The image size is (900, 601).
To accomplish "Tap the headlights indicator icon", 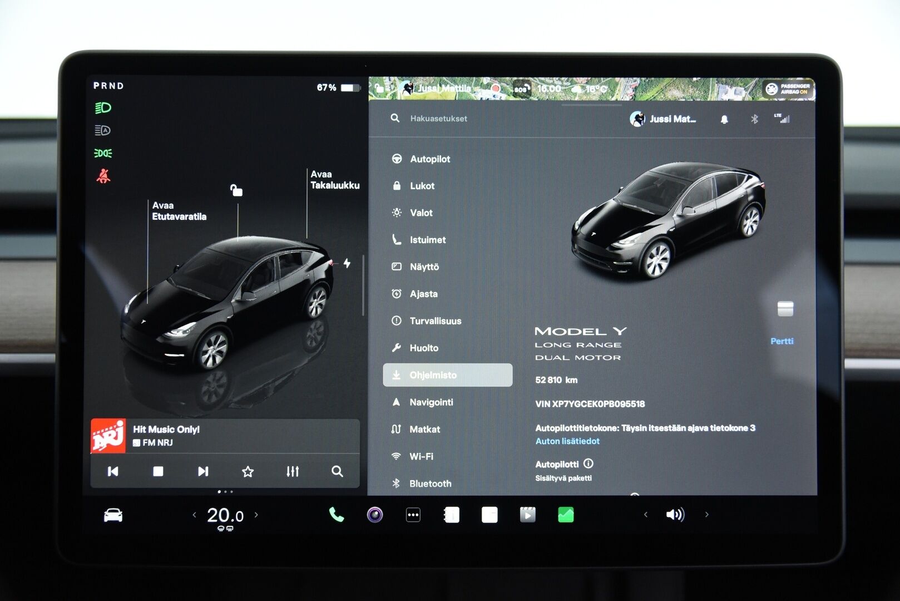I will pos(103,107).
